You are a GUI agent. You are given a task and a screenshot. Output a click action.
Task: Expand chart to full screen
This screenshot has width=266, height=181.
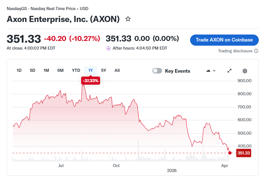230,71
